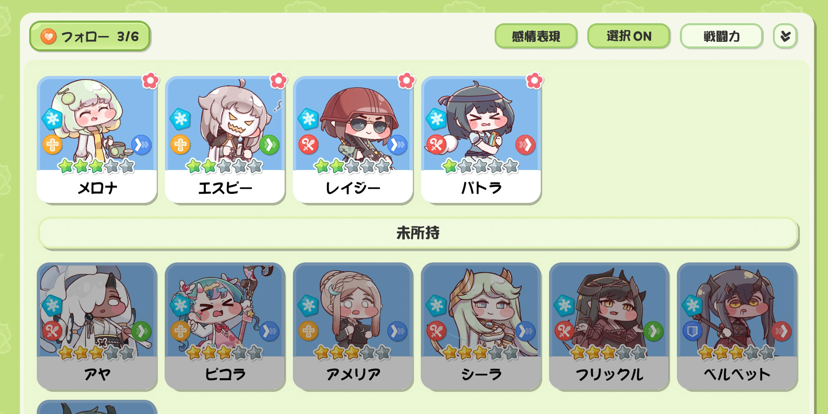Collapse the 未所持 section header
Image resolution: width=828 pixels, height=414 pixels.
[418, 233]
